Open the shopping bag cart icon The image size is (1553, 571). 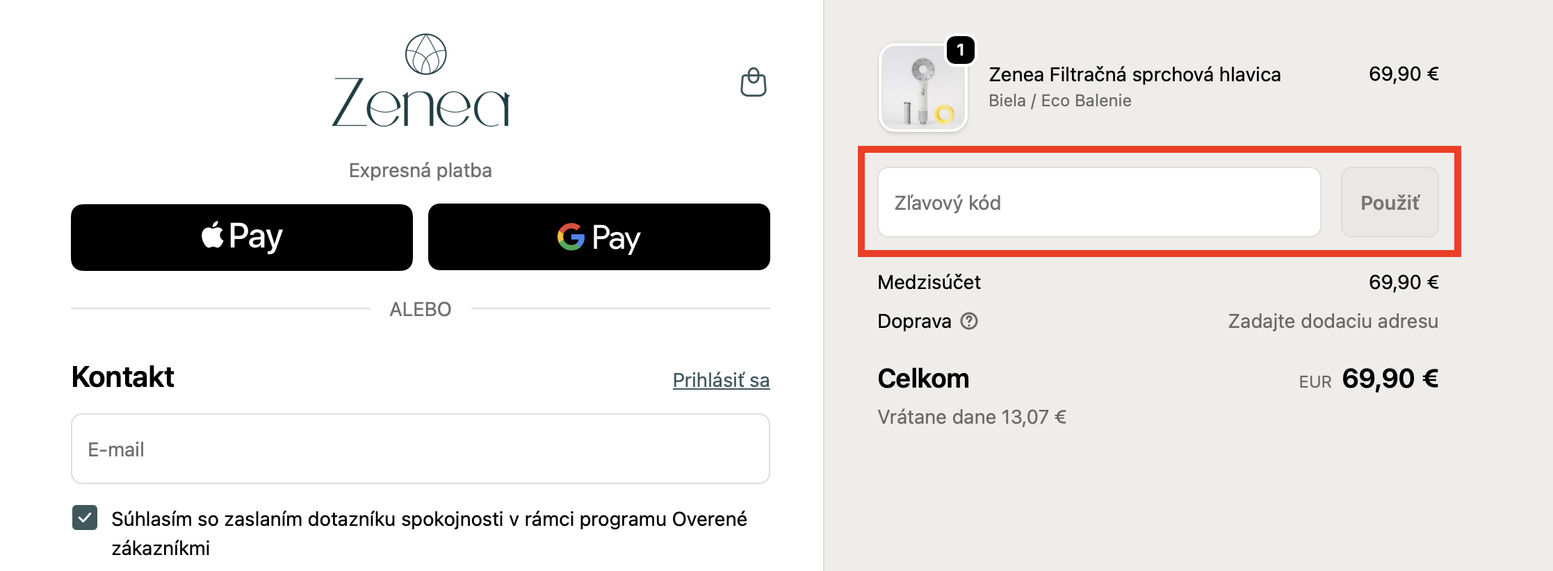tap(753, 83)
